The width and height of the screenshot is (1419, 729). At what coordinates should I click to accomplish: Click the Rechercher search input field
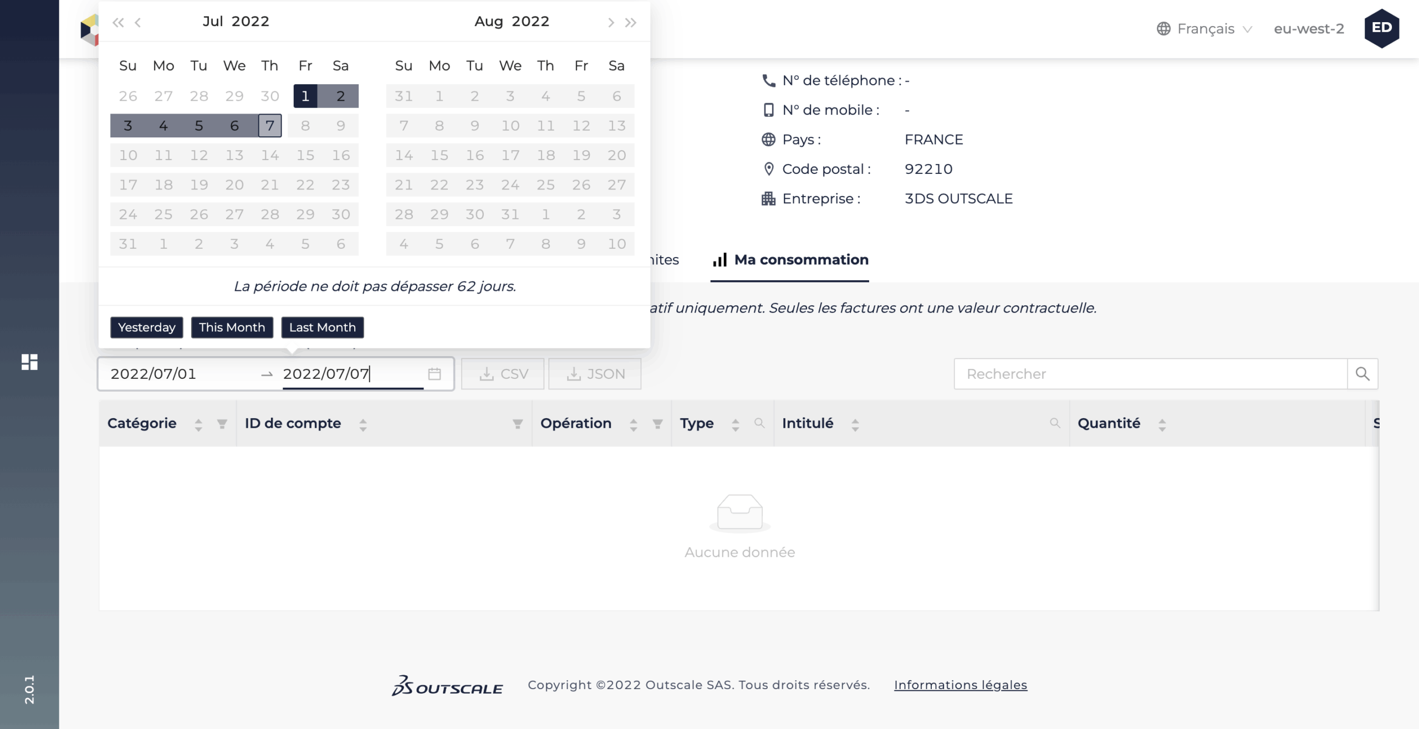point(1150,374)
